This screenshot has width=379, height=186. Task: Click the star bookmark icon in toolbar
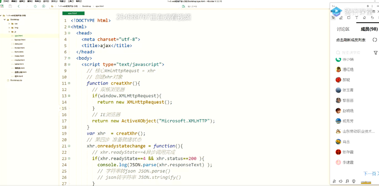pos(35,6)
